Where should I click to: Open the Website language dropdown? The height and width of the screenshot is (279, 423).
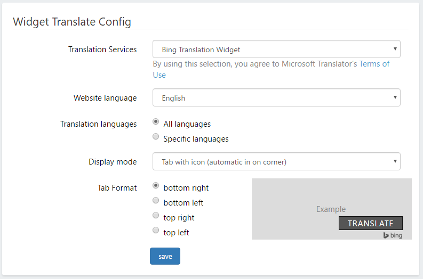(x=276, y=97)
